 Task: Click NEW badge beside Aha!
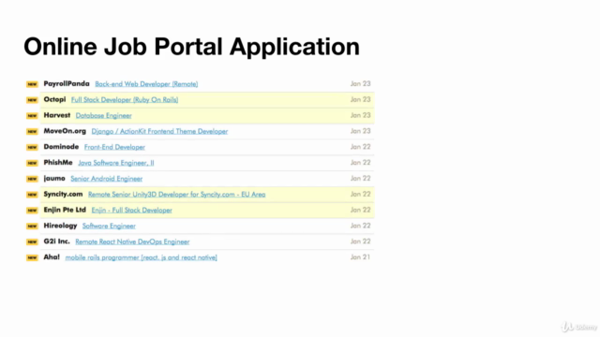[32, 257]
